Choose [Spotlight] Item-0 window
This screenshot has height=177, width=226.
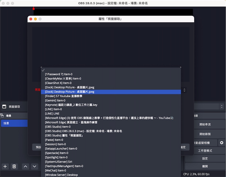point(111,157)
